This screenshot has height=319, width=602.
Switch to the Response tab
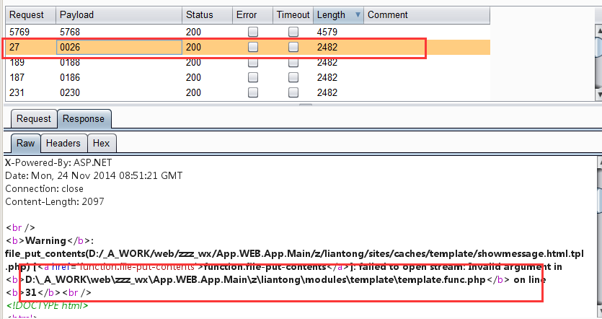click(84, 119)
